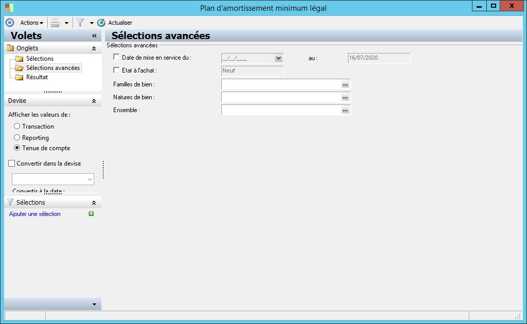Click the Sélections avancées open folder icon
Screen dimensions: 527x324
point(20,68)
